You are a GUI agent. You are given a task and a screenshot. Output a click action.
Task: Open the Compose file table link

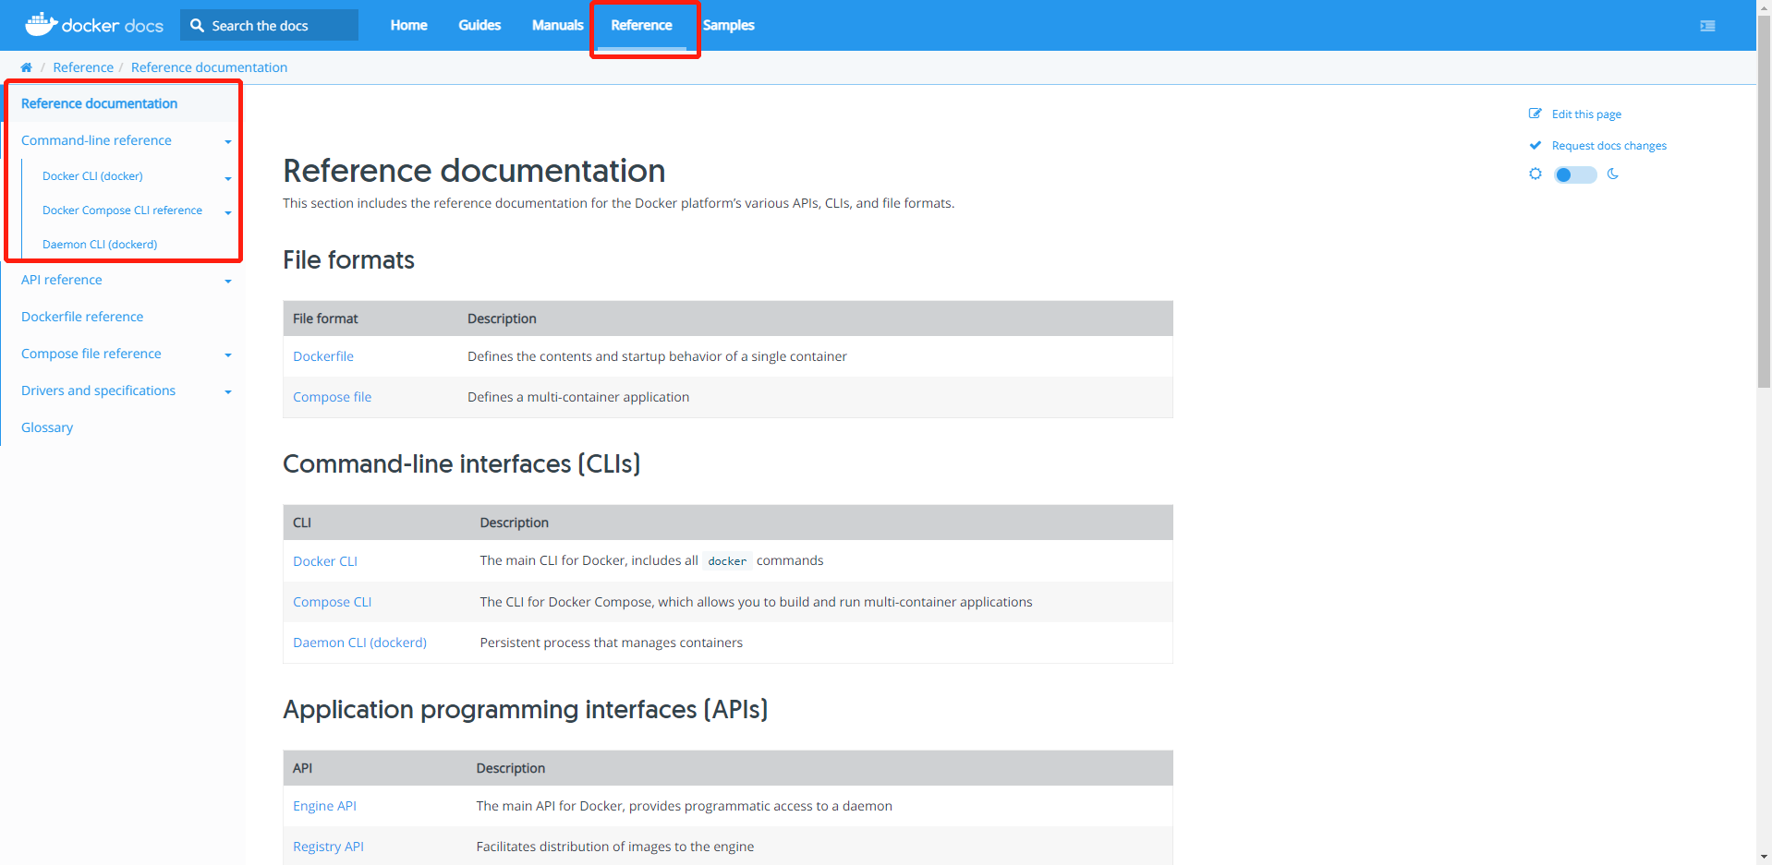pos(332,397)
